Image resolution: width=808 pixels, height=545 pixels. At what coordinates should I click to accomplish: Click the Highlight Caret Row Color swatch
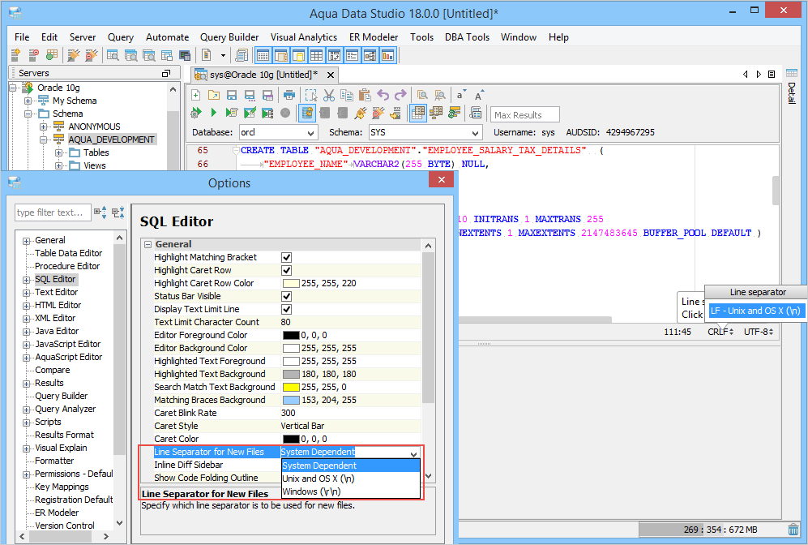pyautogui.click(x=291, y=283)
